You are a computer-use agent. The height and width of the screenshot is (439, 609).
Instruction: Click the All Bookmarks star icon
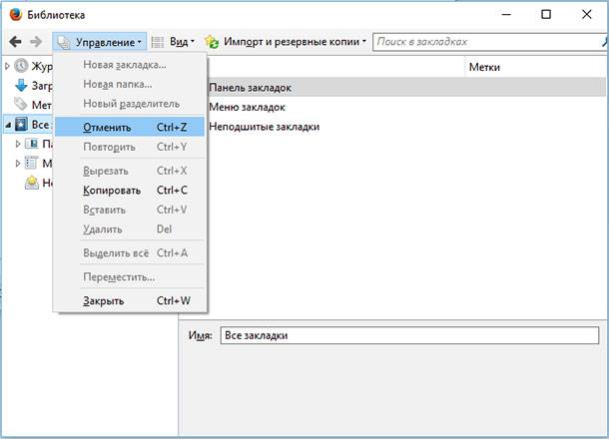[21, 124]
